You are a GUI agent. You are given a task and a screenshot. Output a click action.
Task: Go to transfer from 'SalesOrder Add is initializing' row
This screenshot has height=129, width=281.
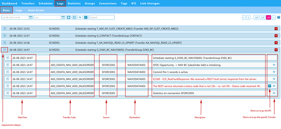274,65
